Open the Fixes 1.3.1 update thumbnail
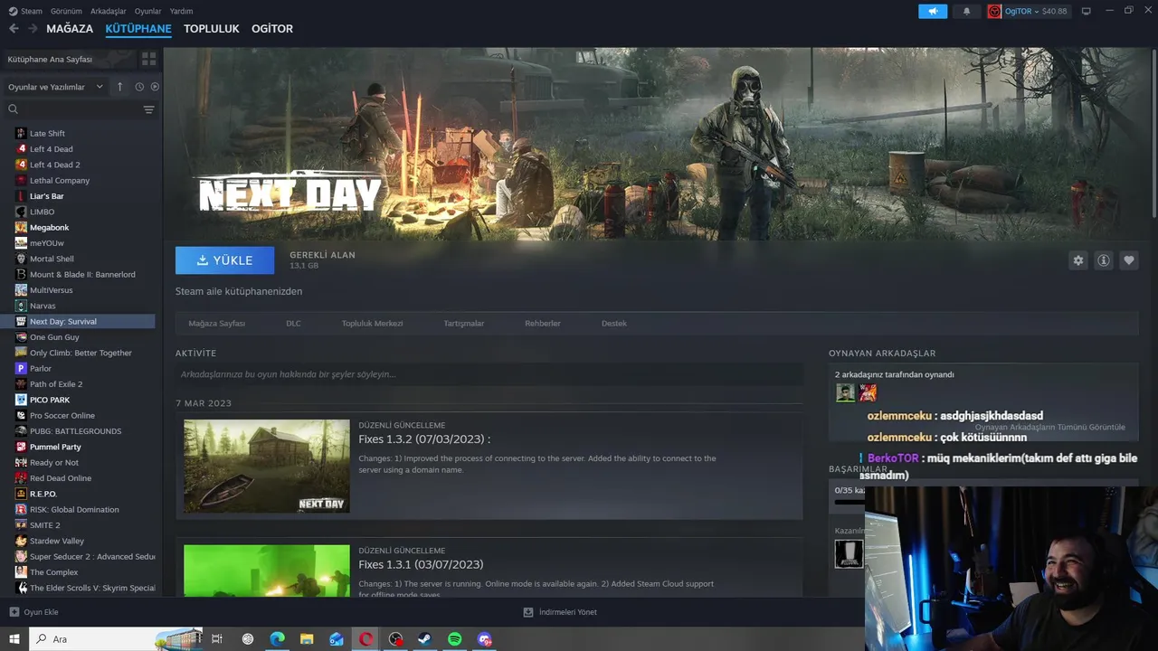 point(267,570)
